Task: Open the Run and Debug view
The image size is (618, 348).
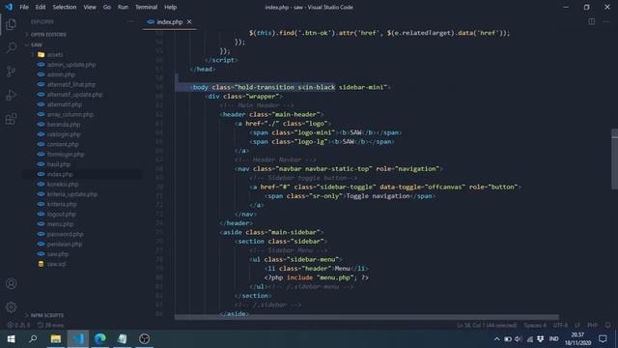Action: tap(11, 95)
